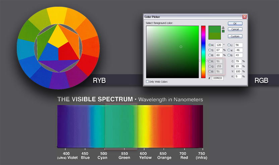Click the K black percentage field
This screenshot has width=279, height=165.
[x=238, y=76]
